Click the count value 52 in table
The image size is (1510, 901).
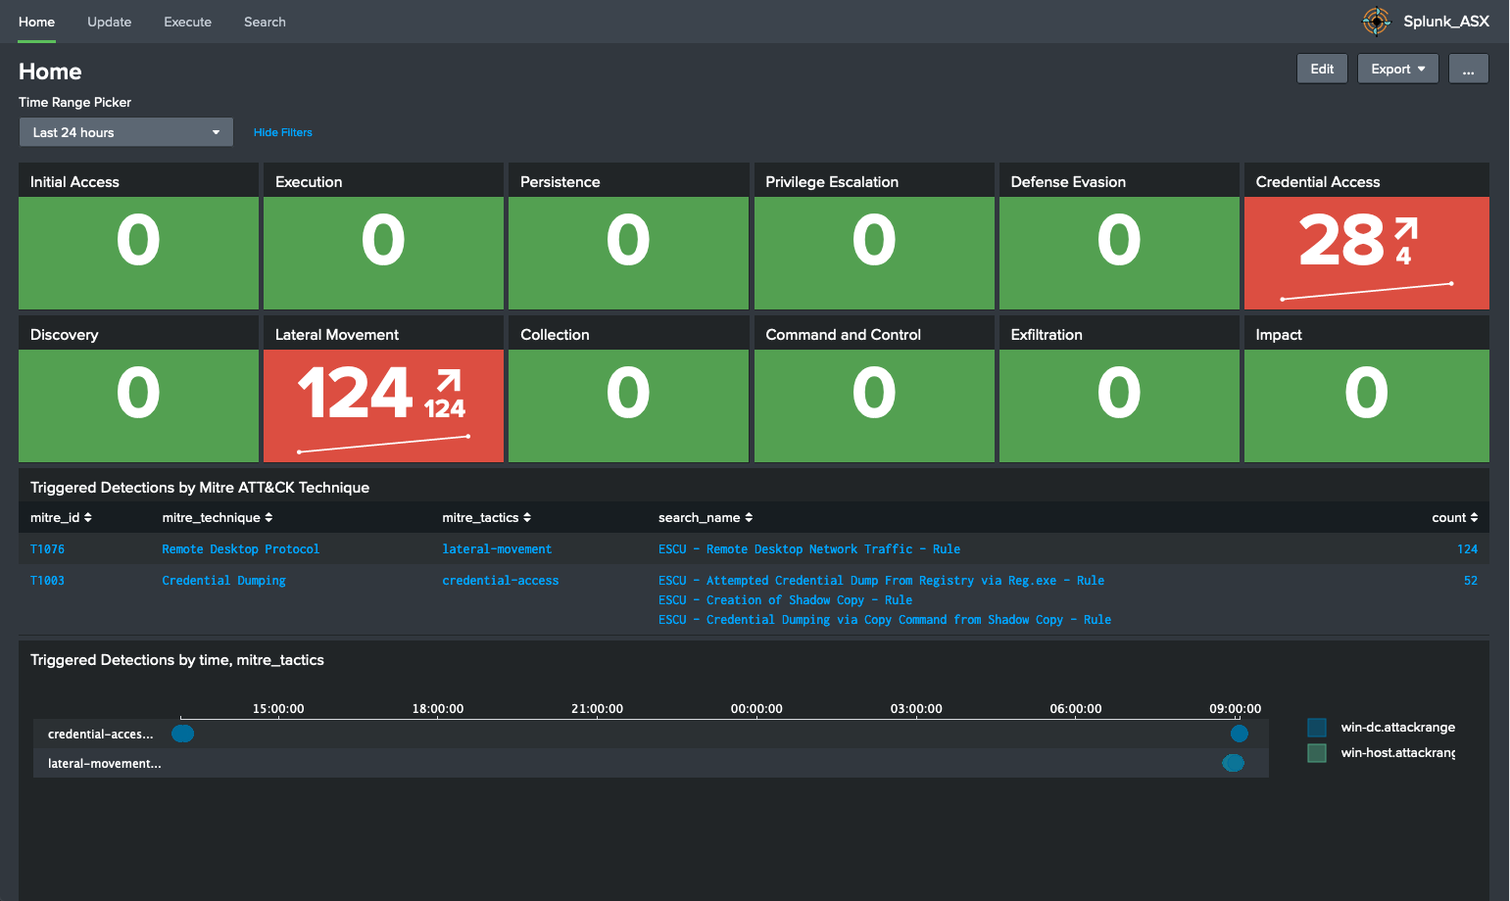click(1471, 581)
